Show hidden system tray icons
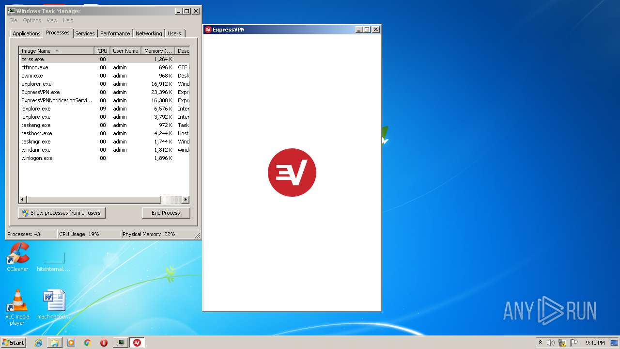This screenshot has height=349, width=620. point(540,343)
